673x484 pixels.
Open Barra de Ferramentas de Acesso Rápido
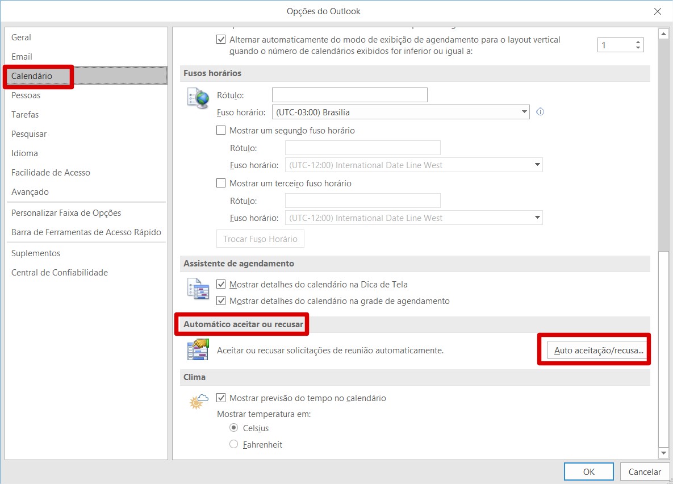coord(86,232)
